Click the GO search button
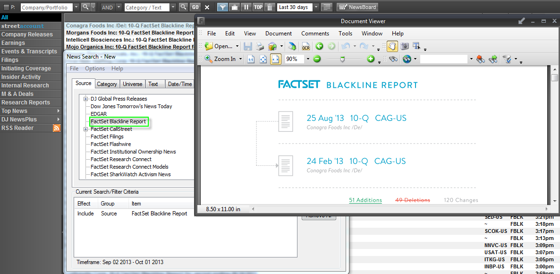This screenshot has width=560, height=274. (195, 7)
